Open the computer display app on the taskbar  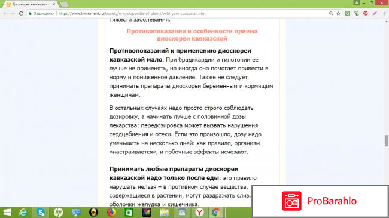76,213
